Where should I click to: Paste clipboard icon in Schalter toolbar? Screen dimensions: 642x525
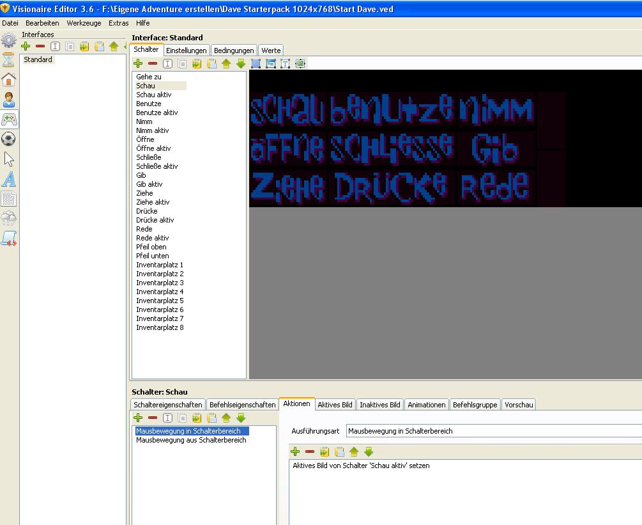[211, 63]
